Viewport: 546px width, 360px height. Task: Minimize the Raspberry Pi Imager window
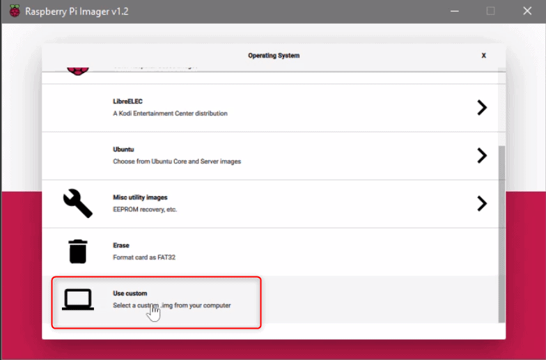coord(454,11)
